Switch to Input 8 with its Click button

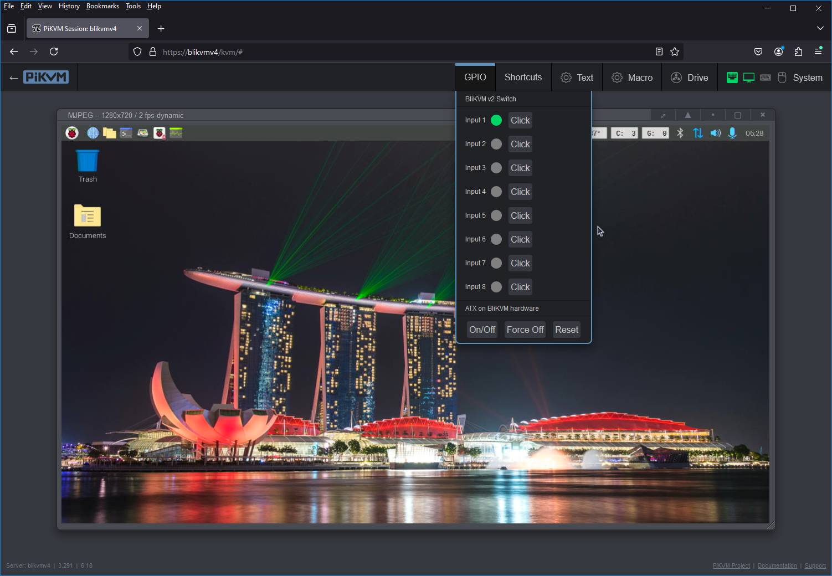520,287
